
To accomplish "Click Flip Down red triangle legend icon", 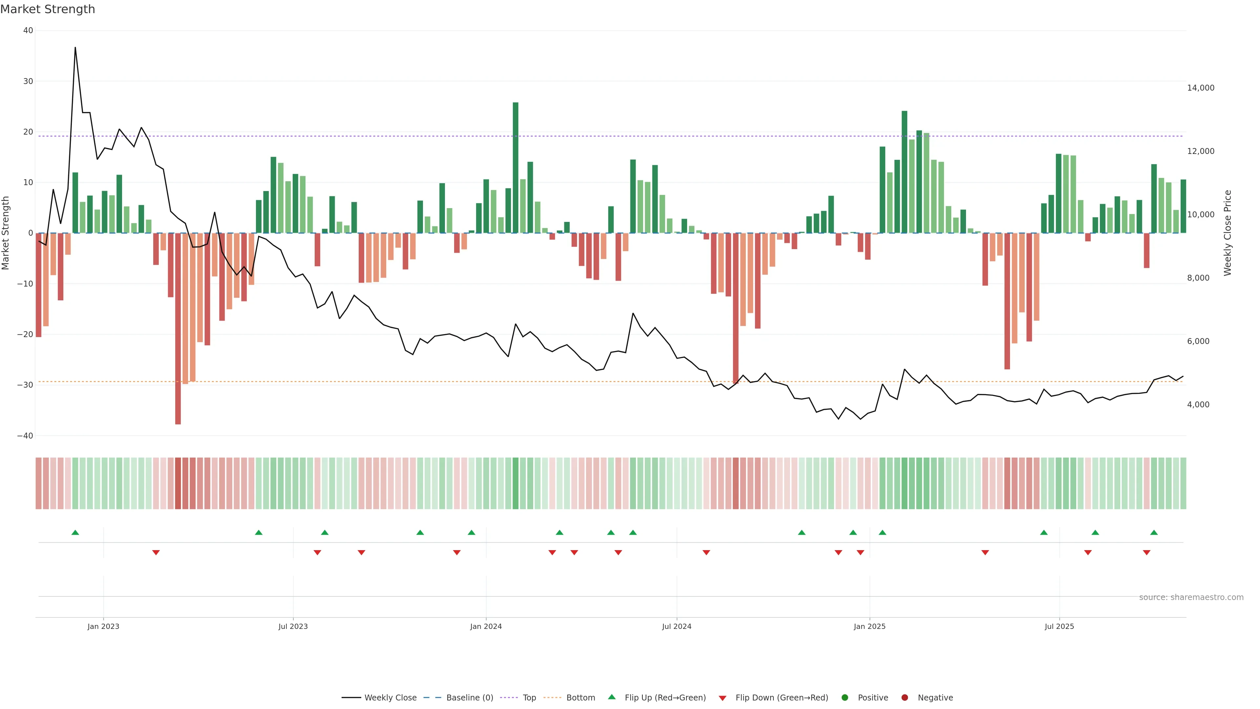I will click(x=723, y=698).
